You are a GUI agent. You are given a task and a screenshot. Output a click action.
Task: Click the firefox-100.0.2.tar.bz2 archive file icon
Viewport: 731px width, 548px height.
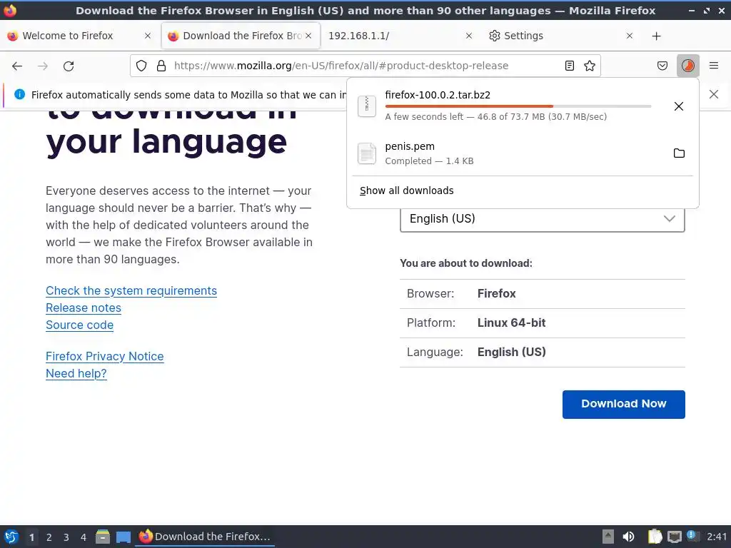point(366,106)
